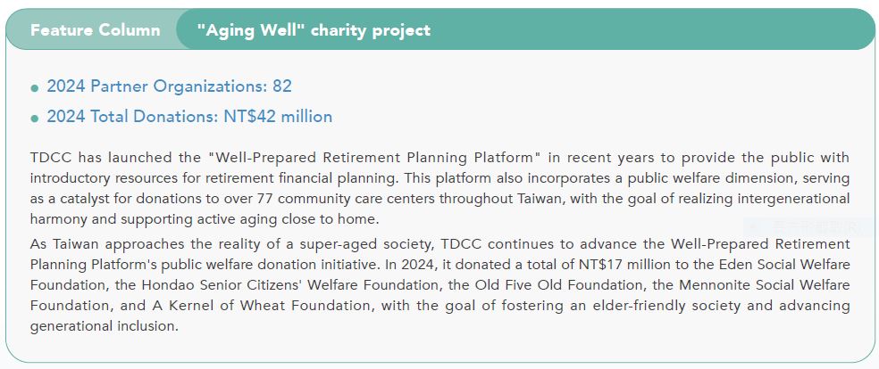This screenshot has width=879, height=369.
Task: Click the Feature Column tab label
Action: click(x=96, y=29)
